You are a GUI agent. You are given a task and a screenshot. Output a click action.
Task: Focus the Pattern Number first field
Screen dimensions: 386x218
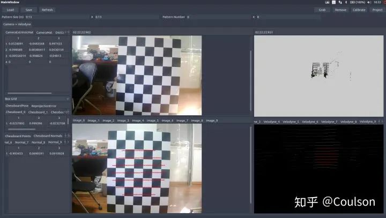(x=218, y=17)
